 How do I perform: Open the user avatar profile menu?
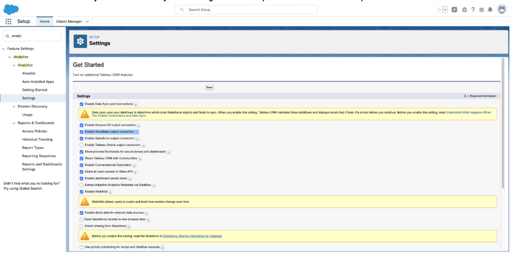502,9
